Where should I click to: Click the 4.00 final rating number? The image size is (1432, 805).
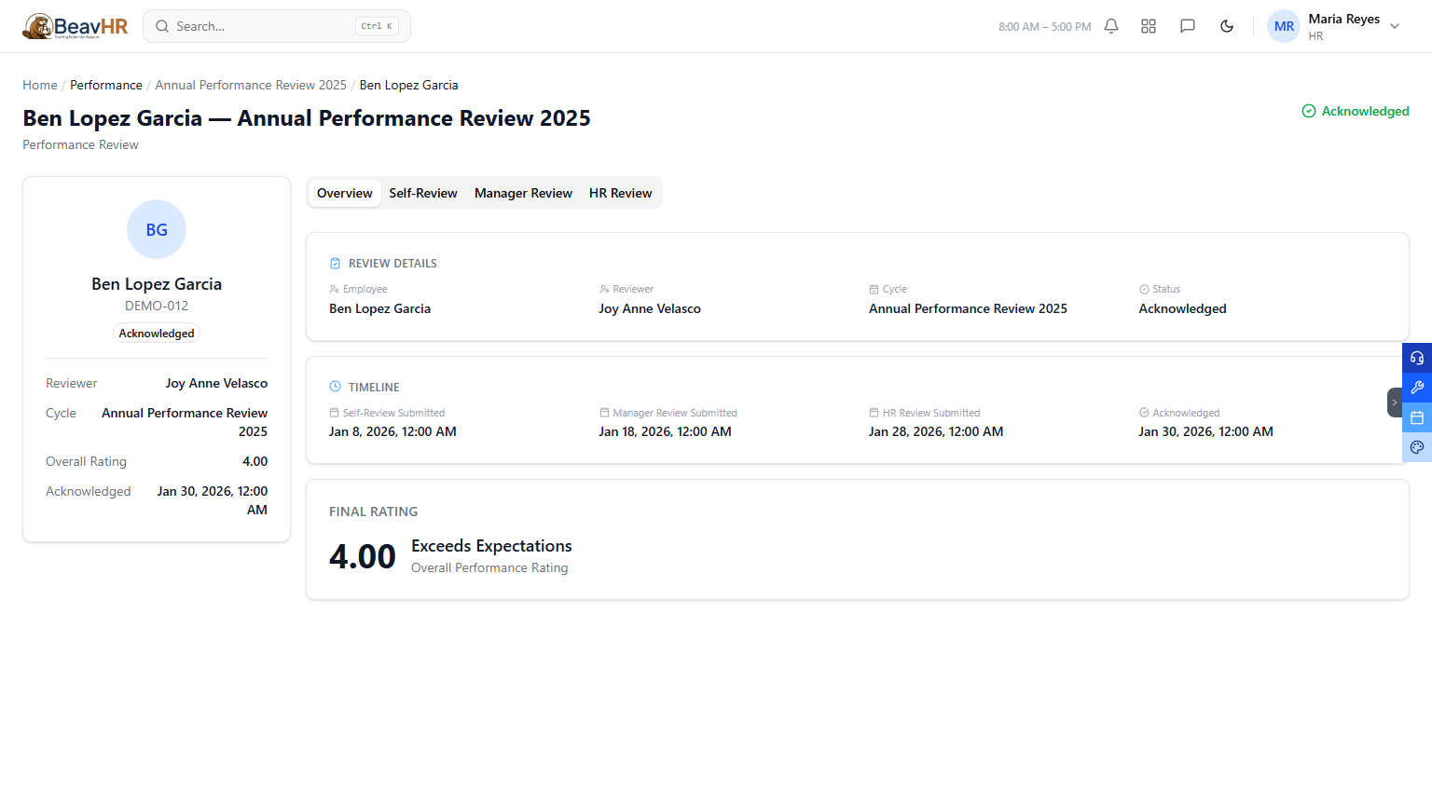pyautogui.click(x=363, y=556)
